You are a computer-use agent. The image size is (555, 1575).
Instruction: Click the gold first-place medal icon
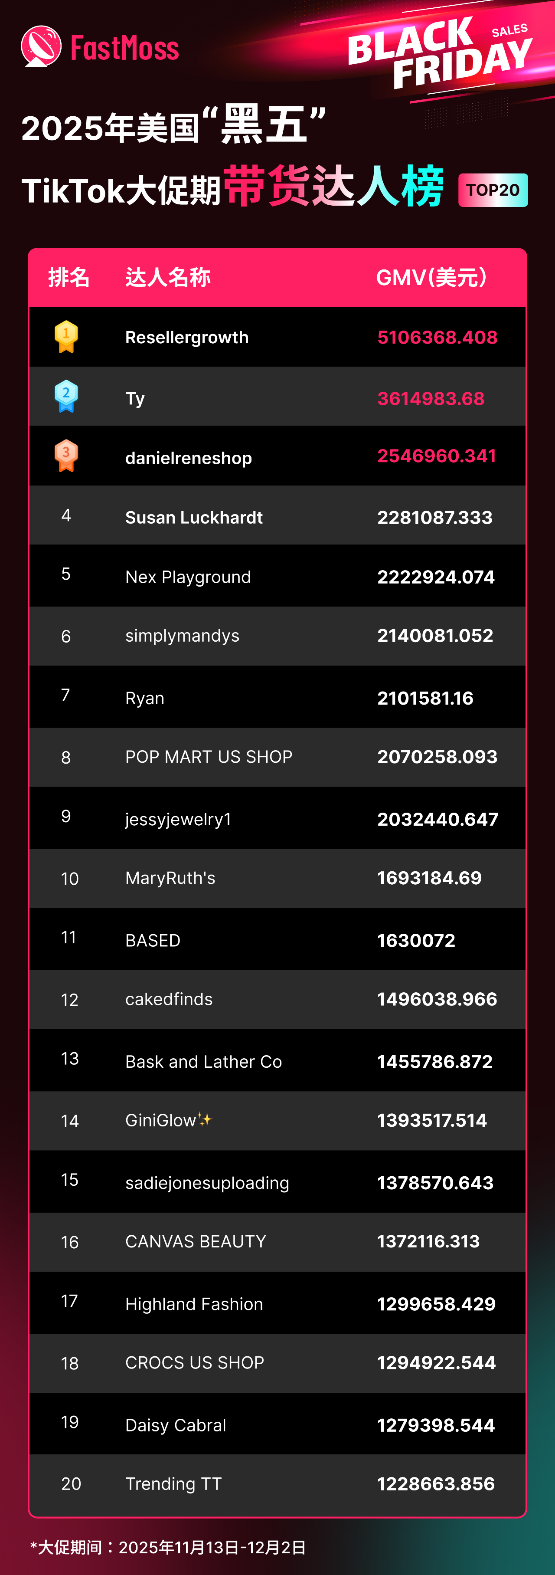66,337
